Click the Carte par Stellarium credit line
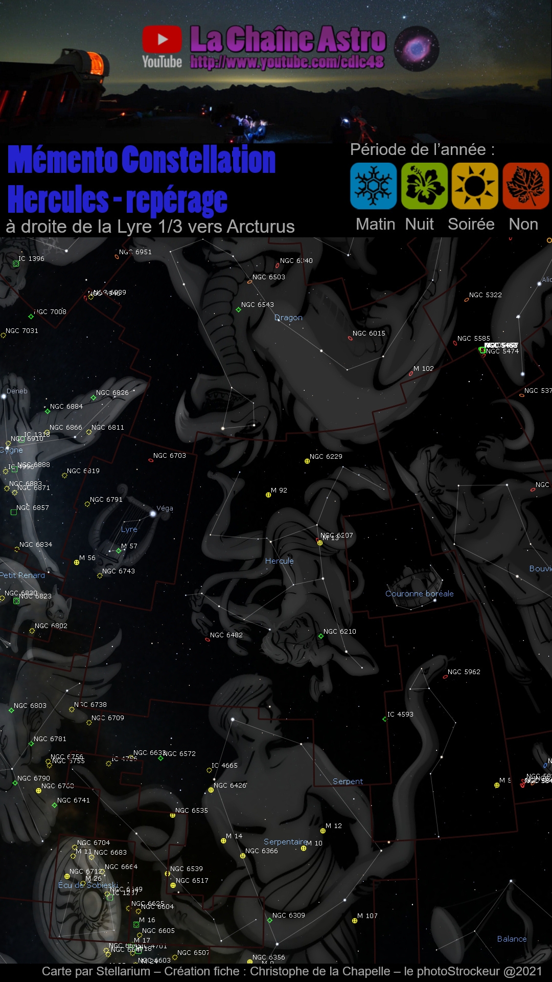This screenshot has width=552, height=982. click(x=292, y=971)
